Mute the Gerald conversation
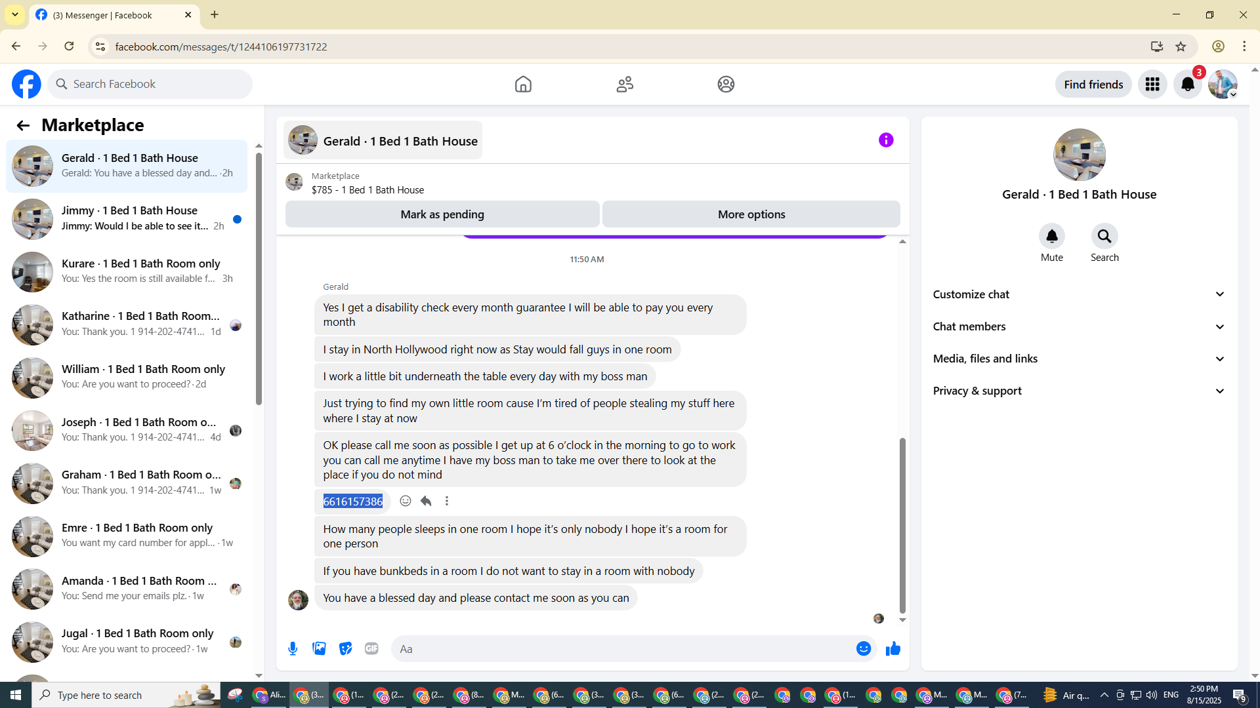 (1051, 237)
